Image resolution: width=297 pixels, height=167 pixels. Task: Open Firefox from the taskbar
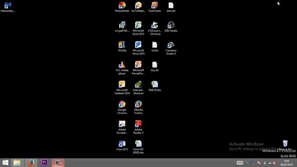coord(31,162)
